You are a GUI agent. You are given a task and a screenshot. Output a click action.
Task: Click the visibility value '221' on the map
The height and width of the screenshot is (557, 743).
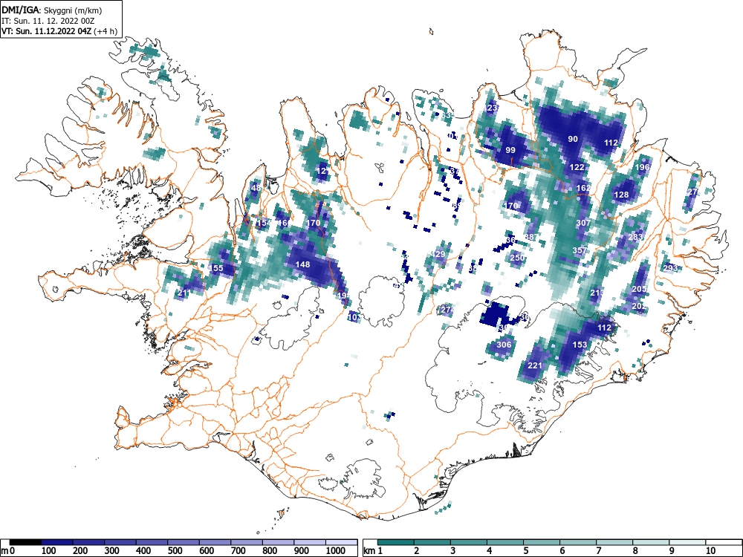click(x=534, y=365)
